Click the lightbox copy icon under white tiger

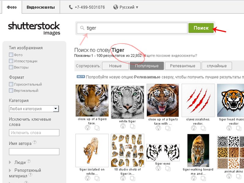point(132,127)
